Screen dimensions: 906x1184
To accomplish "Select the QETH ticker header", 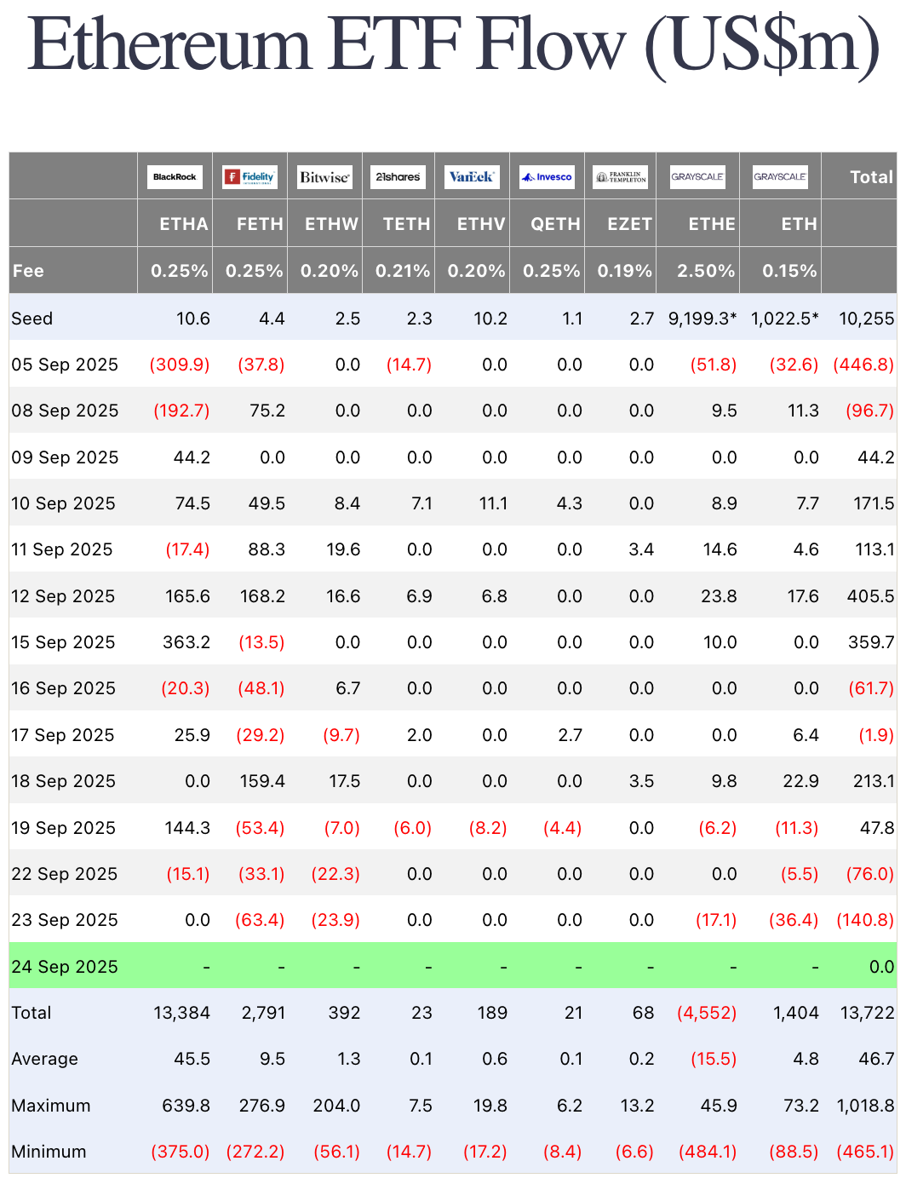I will [x=556, y=224].
